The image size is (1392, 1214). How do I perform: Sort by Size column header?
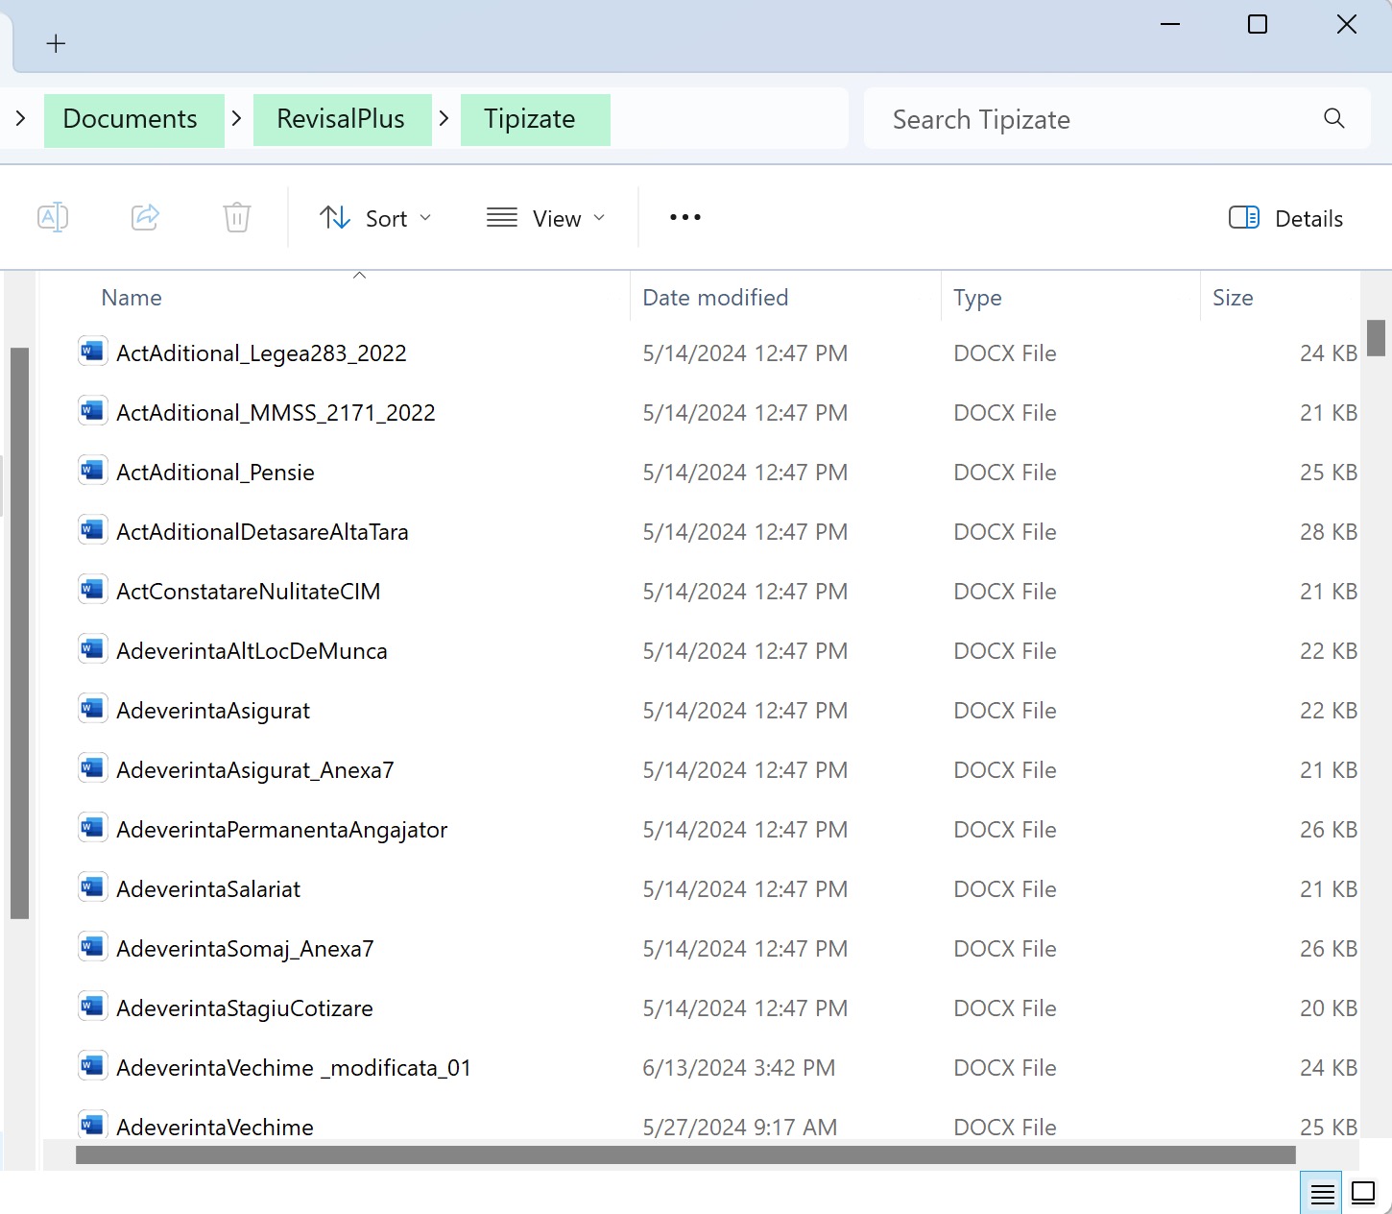[x=1233, y=298]
